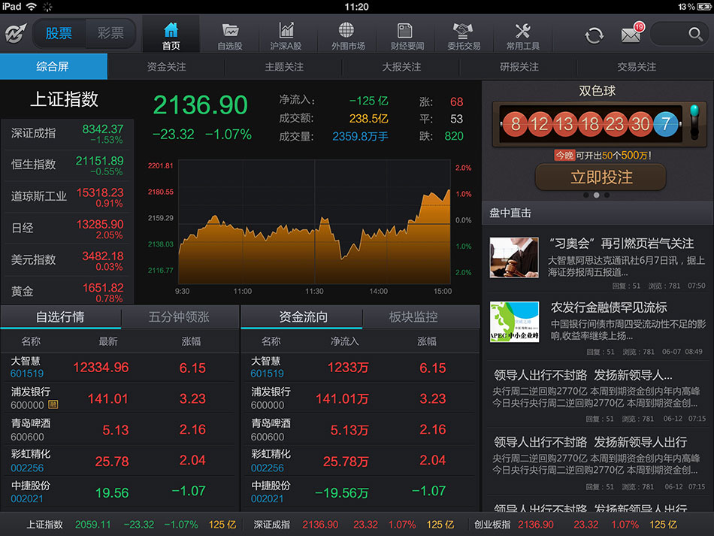Image resolution: width=714 pixels, height=536 pixels.
Task: Tap the 立即投注 button
Action: (x=601, y=177)
